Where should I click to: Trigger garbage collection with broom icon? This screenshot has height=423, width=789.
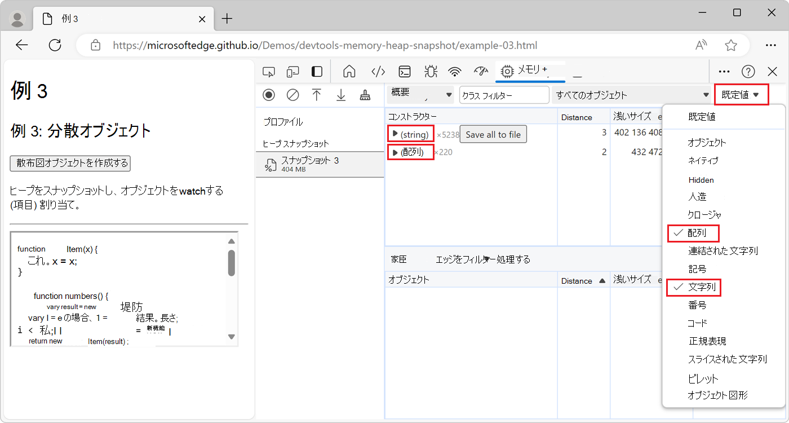tap(365, 95)
